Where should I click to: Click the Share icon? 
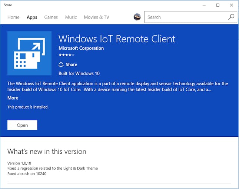pyautogui.click(x=61, y=64)
